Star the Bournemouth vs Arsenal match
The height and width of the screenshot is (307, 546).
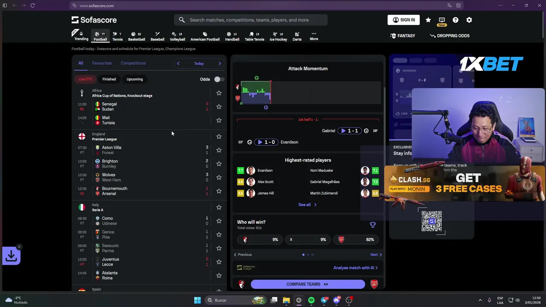point(219,191)
